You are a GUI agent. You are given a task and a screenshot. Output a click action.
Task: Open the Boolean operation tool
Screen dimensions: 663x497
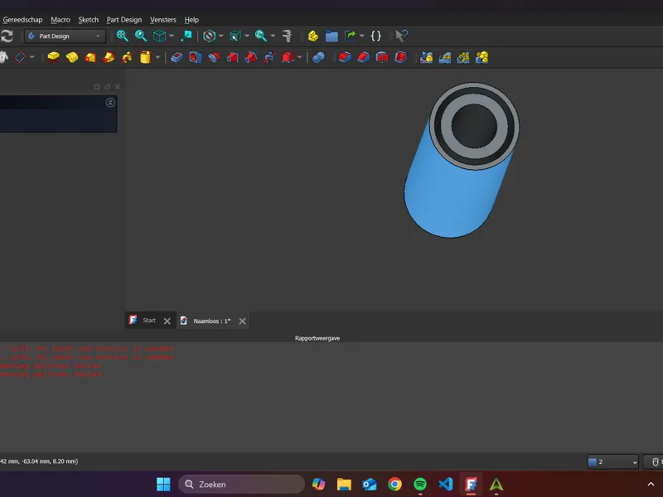(x=318, y=57)
